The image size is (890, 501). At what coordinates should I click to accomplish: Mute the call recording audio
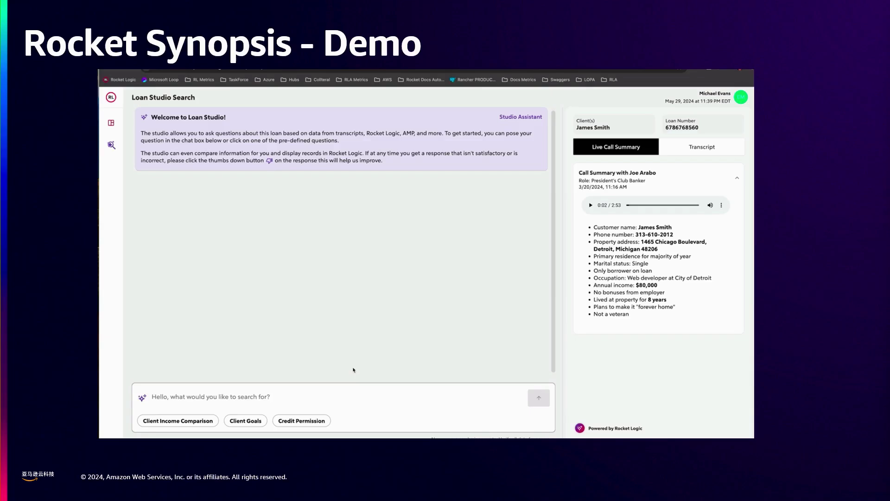coord(710,206)
